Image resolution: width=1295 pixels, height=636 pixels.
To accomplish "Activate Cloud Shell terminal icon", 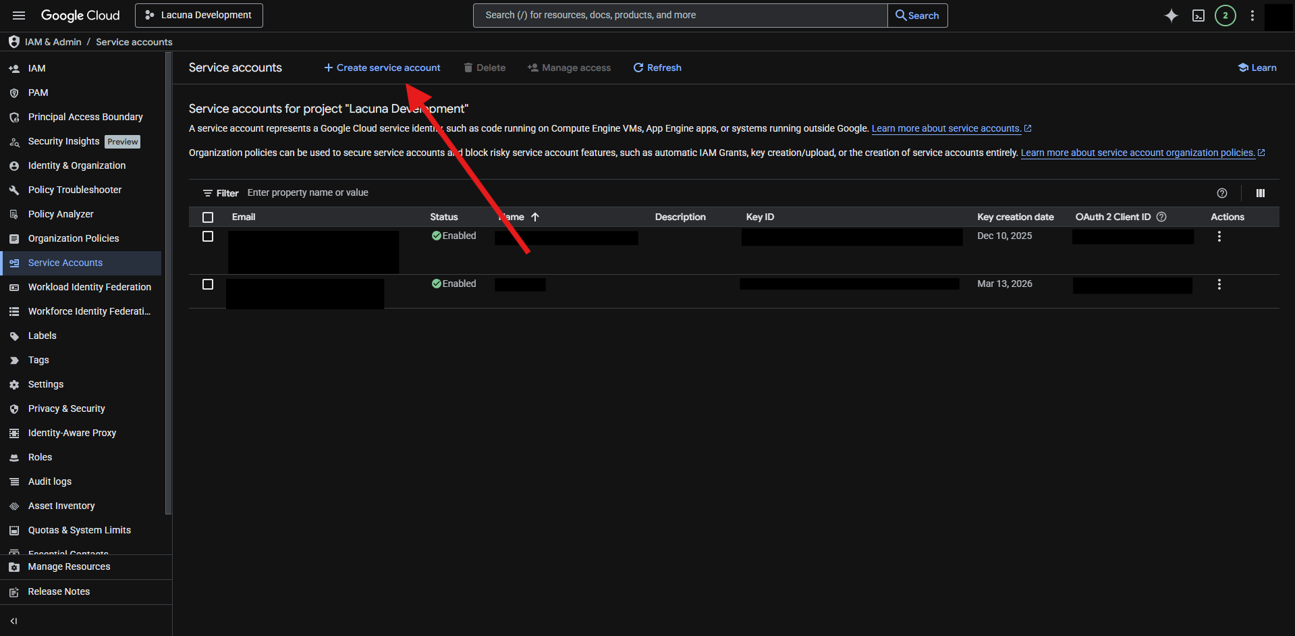I will (x=1198, y=16).
